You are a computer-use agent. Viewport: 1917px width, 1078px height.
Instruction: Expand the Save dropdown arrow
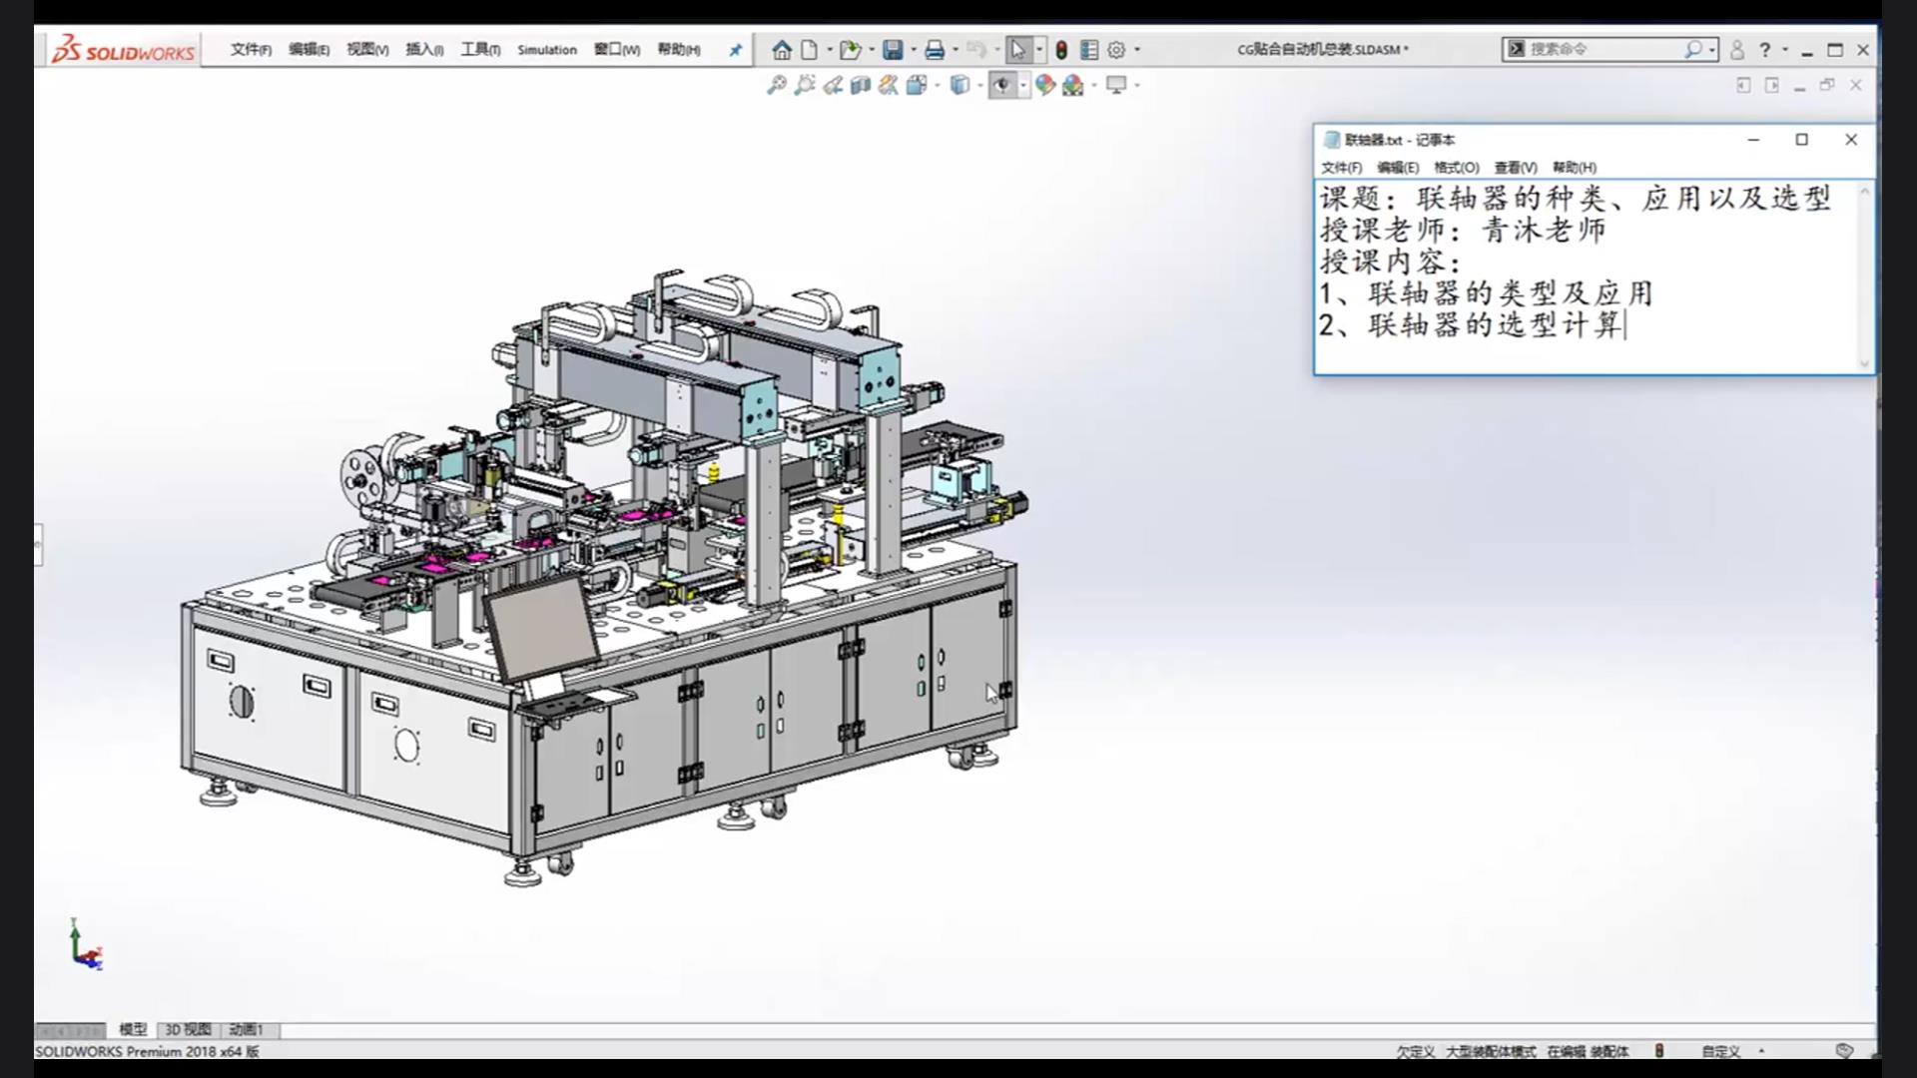click(914, 49)
